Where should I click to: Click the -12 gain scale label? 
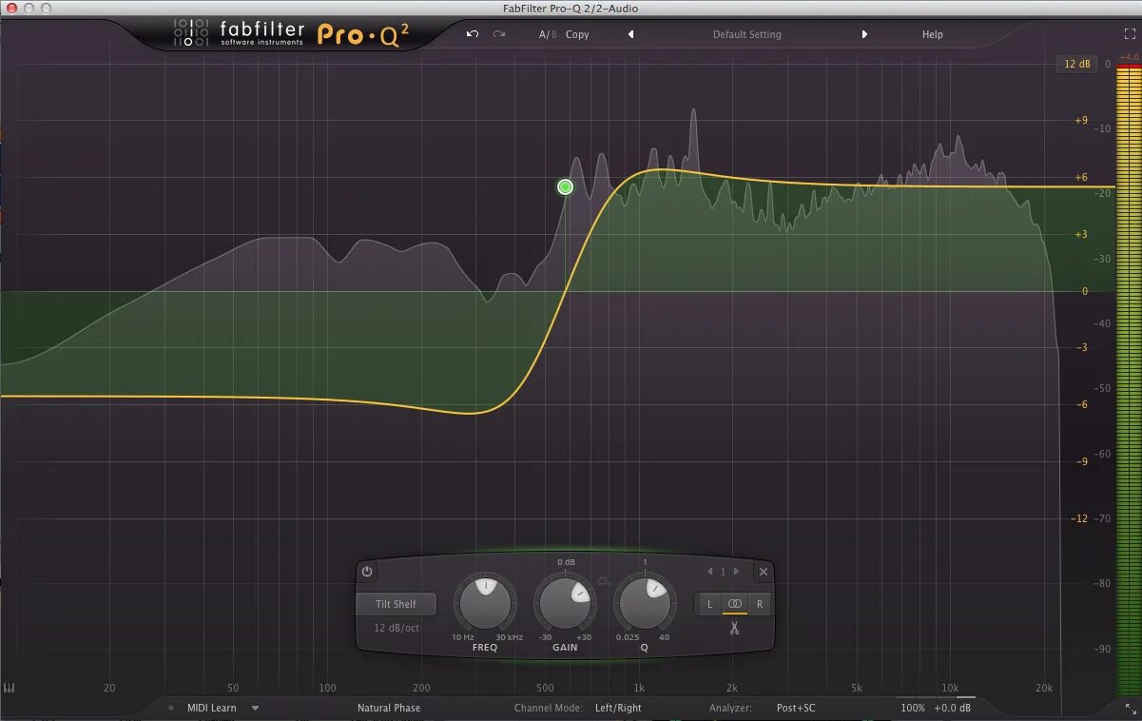coord(1079,518)
